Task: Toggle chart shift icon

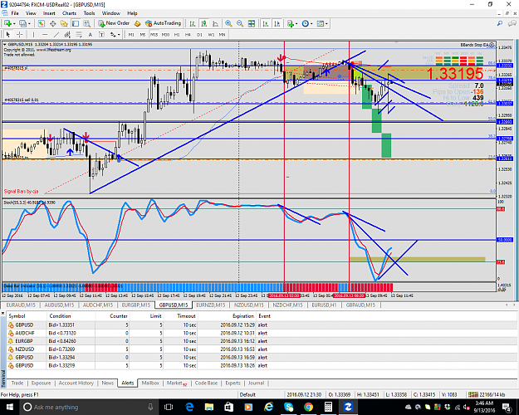Action: pos(277,23)
